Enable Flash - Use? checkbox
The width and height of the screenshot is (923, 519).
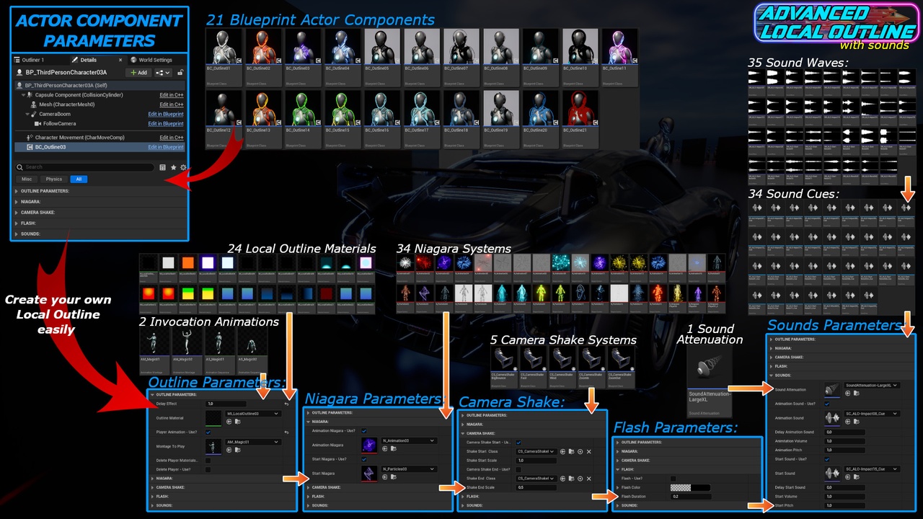pyautogui.click(x=674, y=479)
